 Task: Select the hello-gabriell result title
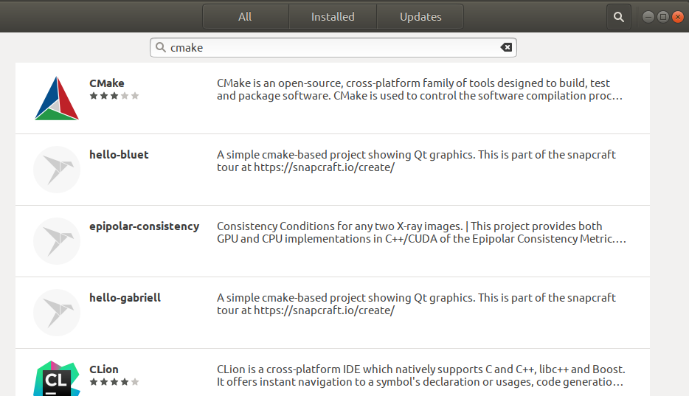click(125, 298)
